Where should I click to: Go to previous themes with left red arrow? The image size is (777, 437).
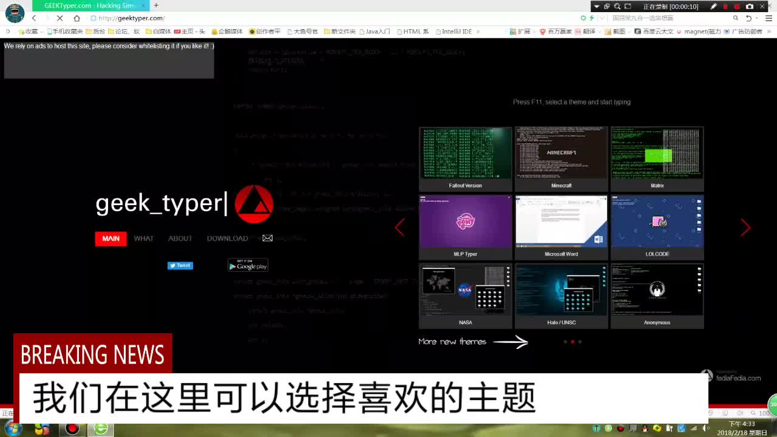coord(399,228)
